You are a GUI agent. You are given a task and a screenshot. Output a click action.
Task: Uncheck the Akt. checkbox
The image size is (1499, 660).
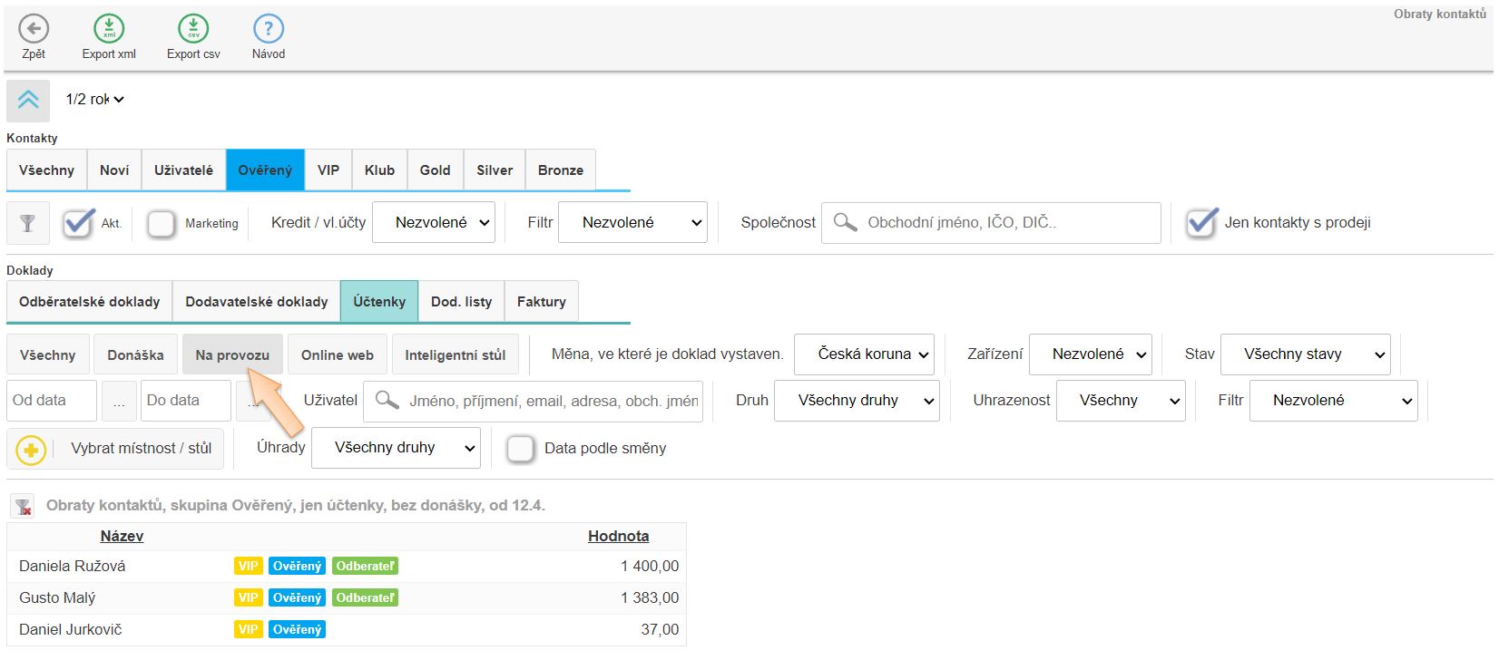click(79, 223)
